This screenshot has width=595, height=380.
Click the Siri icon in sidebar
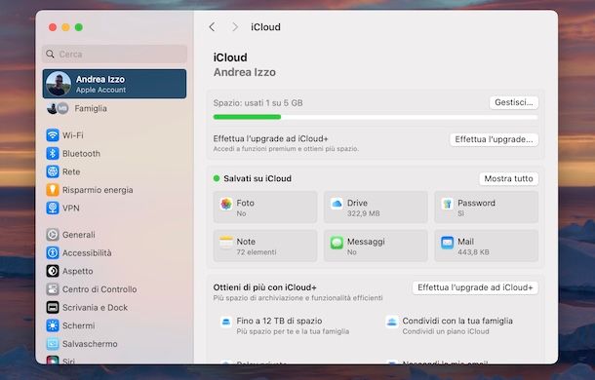53,360
